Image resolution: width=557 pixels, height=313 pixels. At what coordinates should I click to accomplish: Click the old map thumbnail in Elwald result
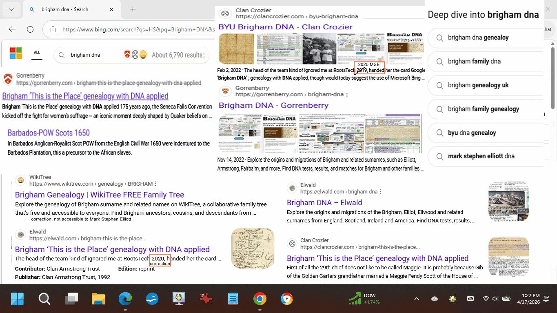coord(253,248)
